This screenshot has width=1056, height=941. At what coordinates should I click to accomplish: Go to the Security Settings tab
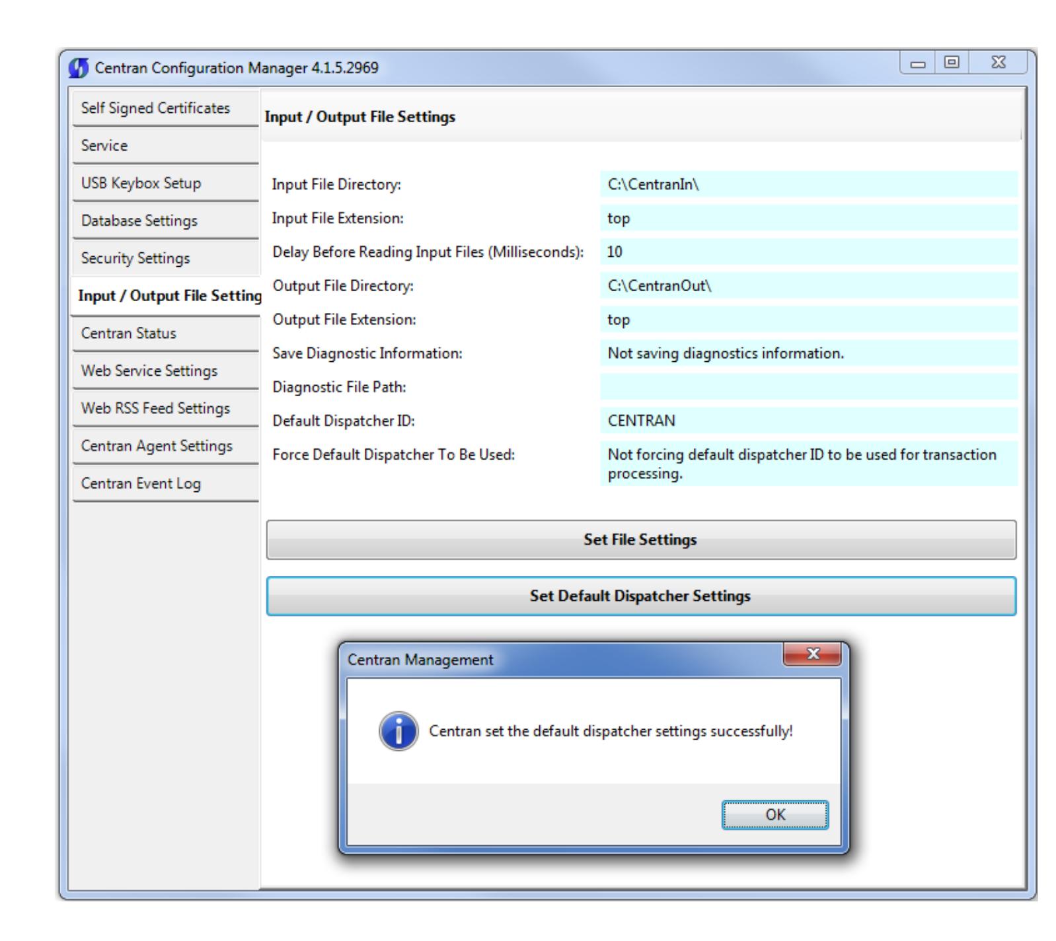tap(165, 258)
